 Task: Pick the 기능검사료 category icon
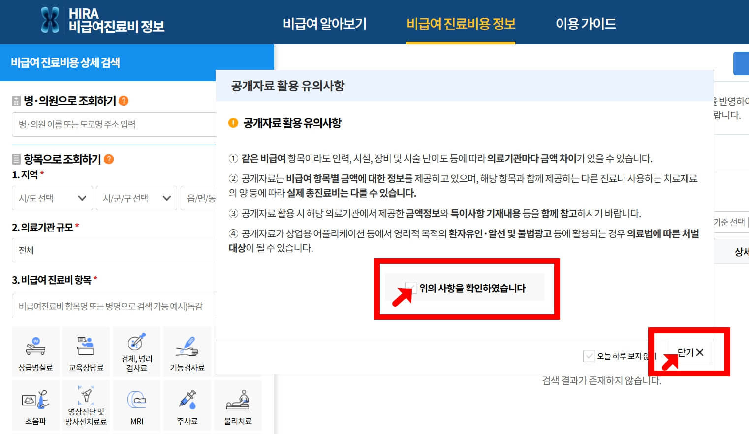(x=187, y=351)
